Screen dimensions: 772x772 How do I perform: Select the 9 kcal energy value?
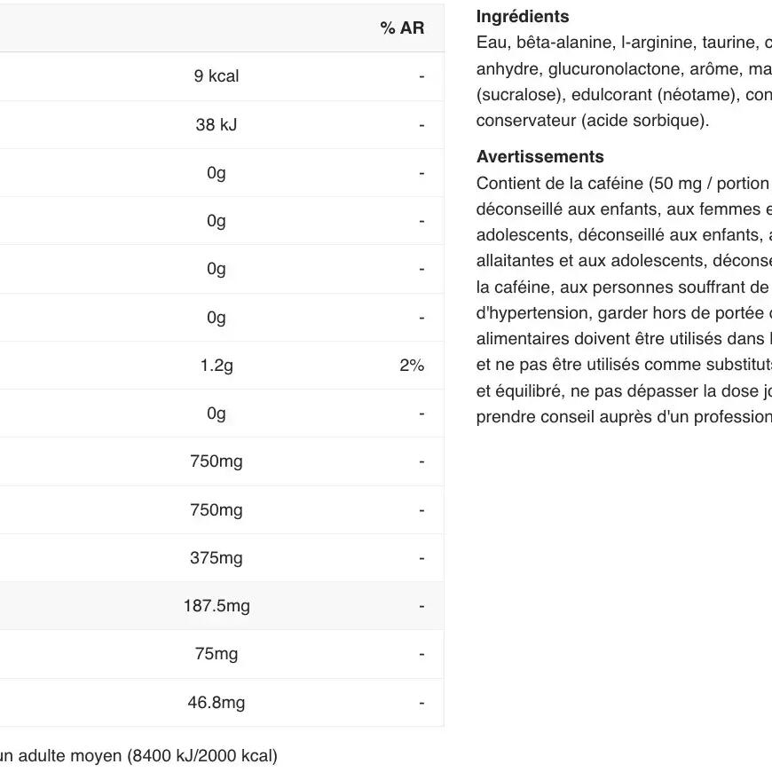(x=217, y=76)
